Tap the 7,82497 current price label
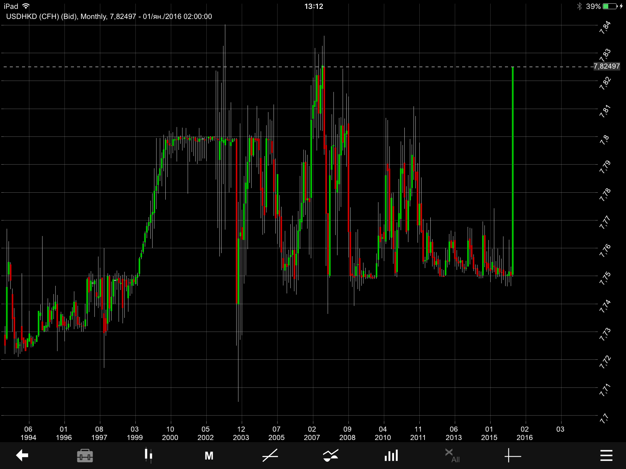The width and height of the screenshot is (626, 469). (x=606, y=66)
